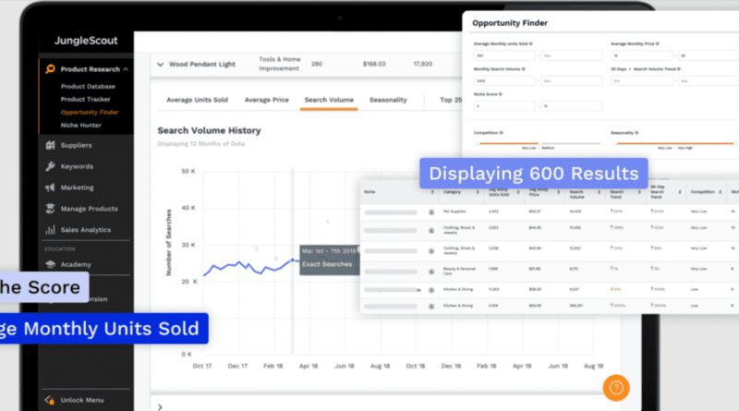
Task: Click the Average Monthly Price info icon
Action: pos(658,43)
